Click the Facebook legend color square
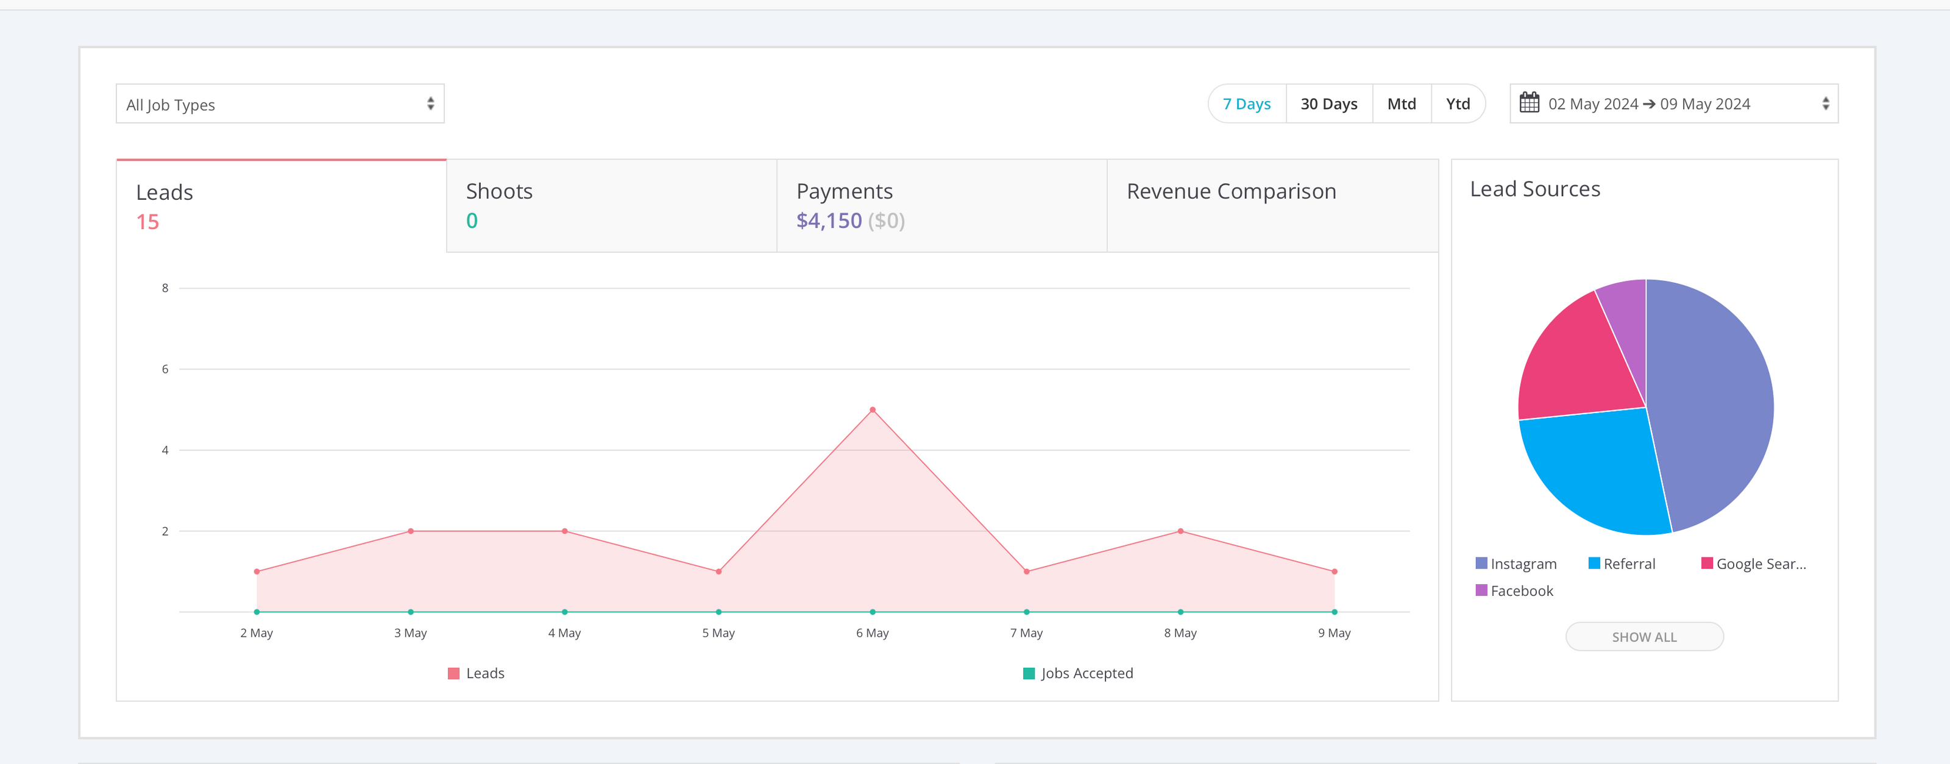 click(1481, 590)
